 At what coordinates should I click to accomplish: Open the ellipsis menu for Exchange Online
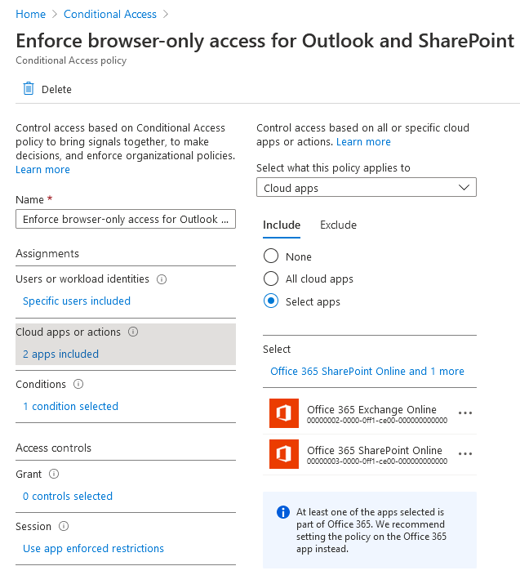click(465, 413)
